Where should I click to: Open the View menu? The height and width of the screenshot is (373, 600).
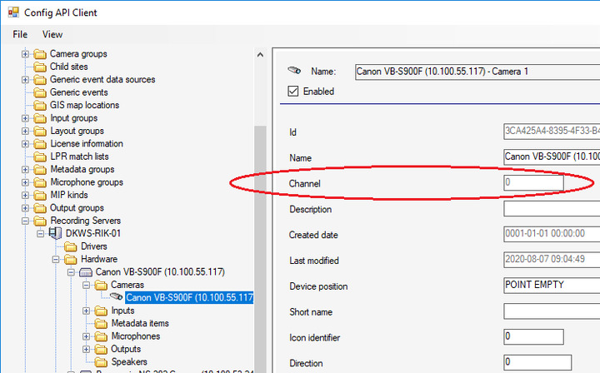52,34
